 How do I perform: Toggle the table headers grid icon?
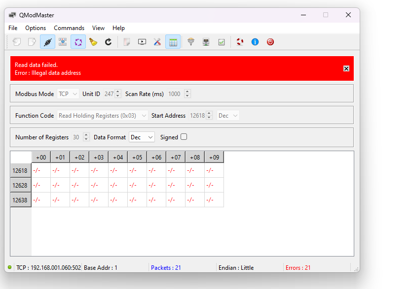(x=173, y=42)
